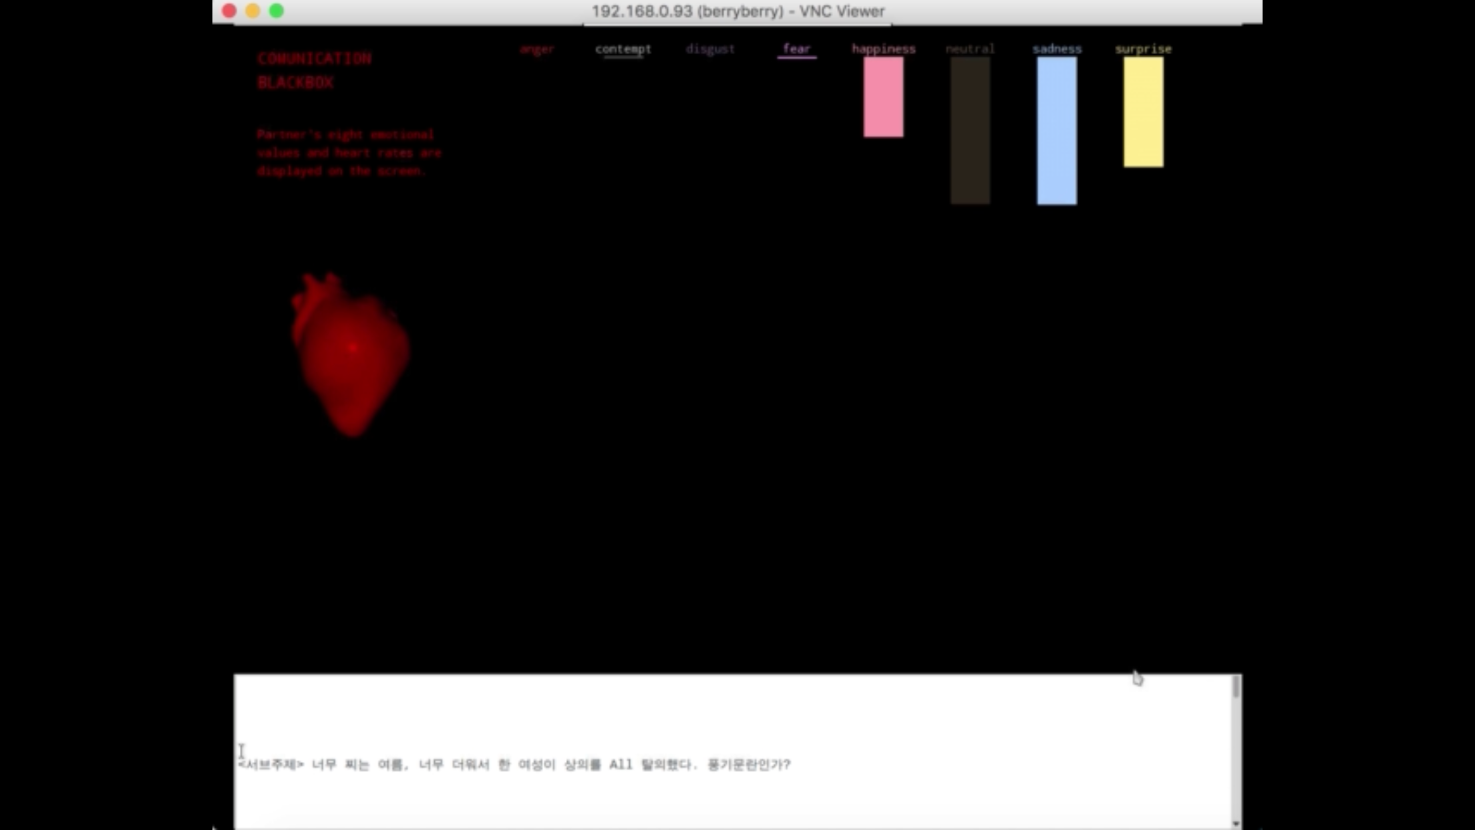
Task: Click the dark brown neutral bar
Action: 970,130
